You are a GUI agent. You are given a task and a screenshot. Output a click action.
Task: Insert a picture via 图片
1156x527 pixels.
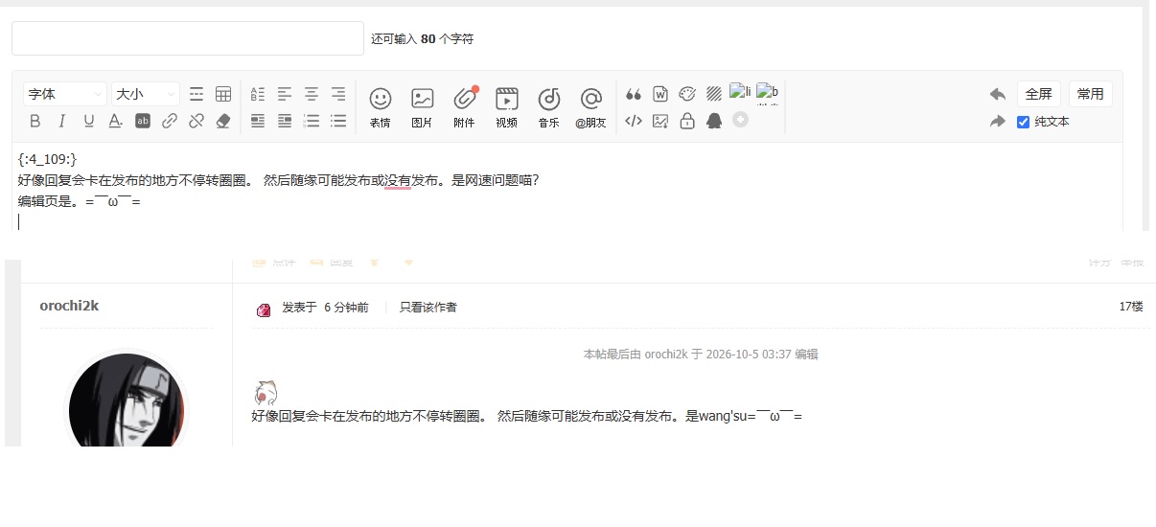[x=423, y=107]
